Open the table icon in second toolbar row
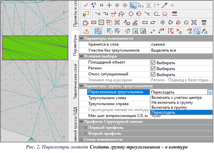214x153 pixels. (174, 13)
